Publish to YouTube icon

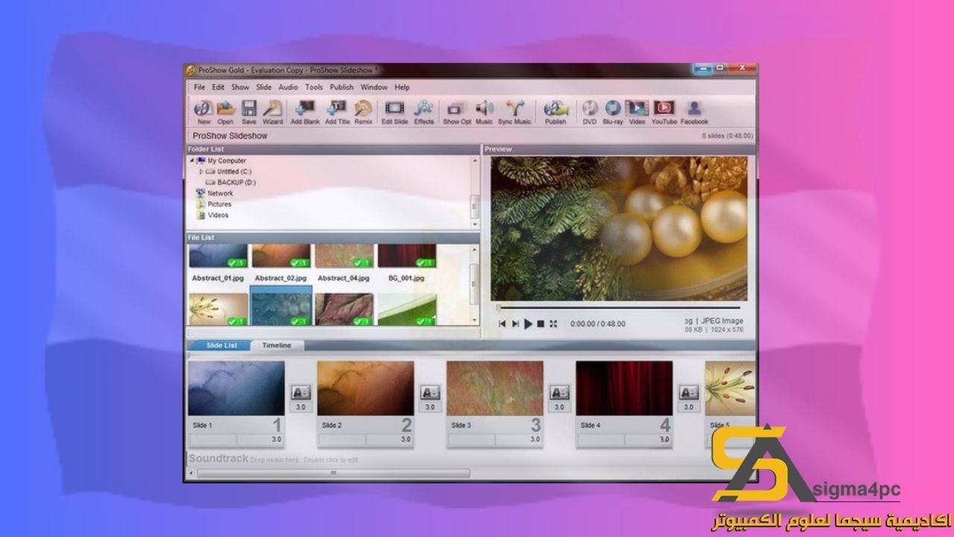pos(664,112)
